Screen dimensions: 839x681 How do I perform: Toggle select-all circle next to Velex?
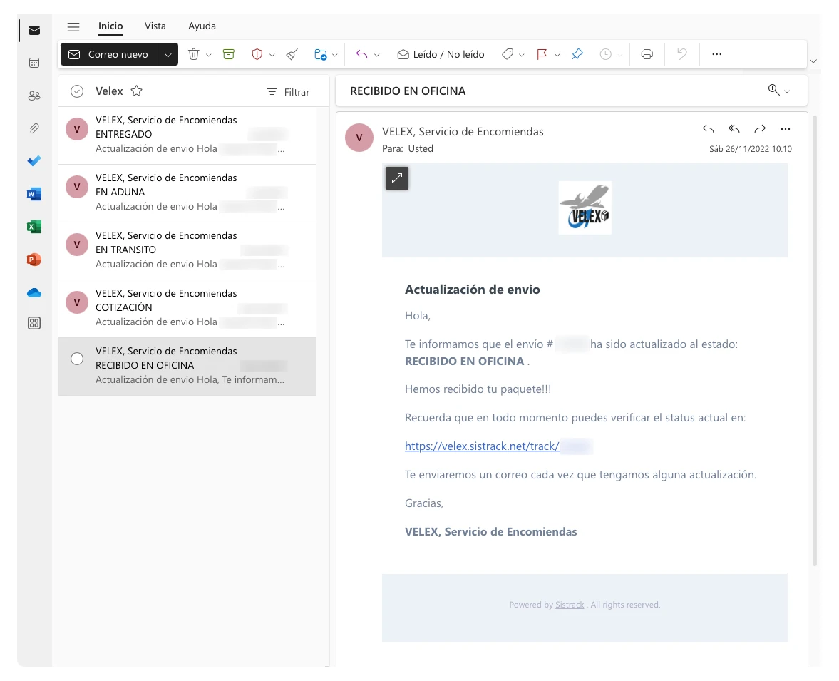77,91
